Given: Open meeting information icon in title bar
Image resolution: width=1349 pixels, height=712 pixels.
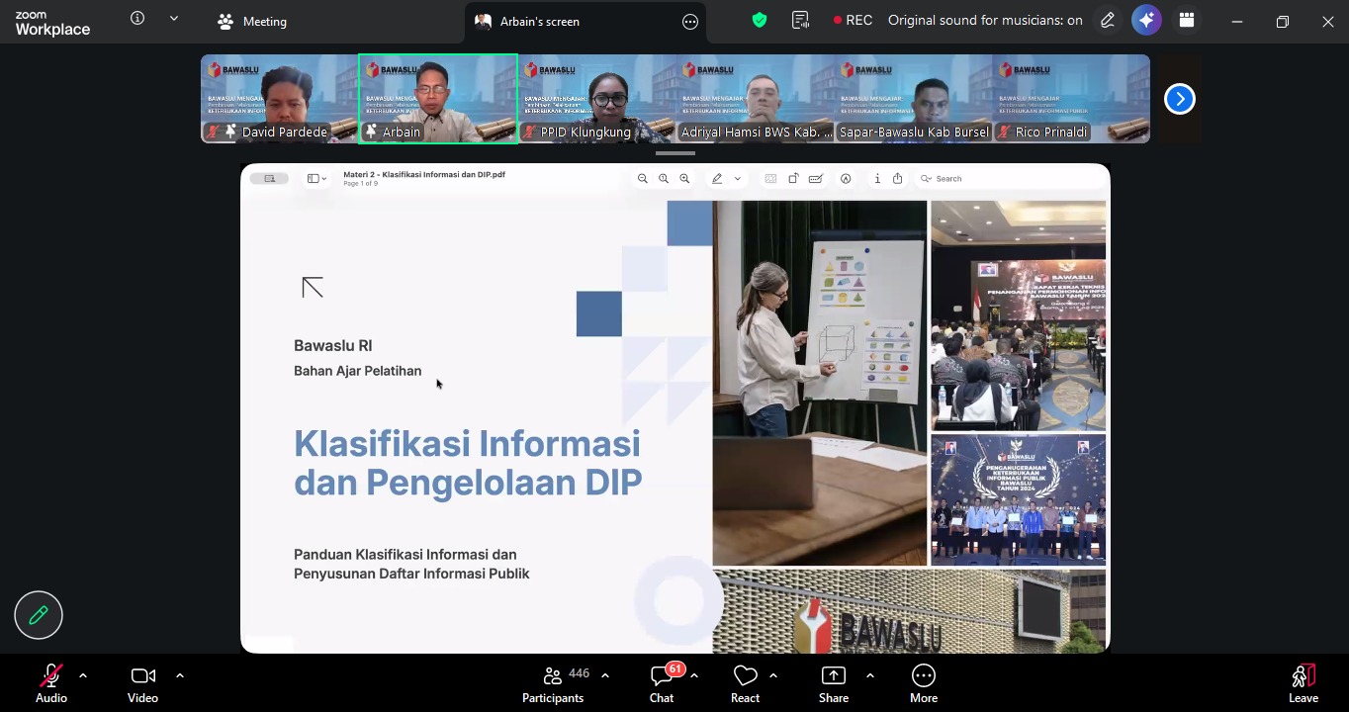Looking at the screenshot, I should click(137, 18).
